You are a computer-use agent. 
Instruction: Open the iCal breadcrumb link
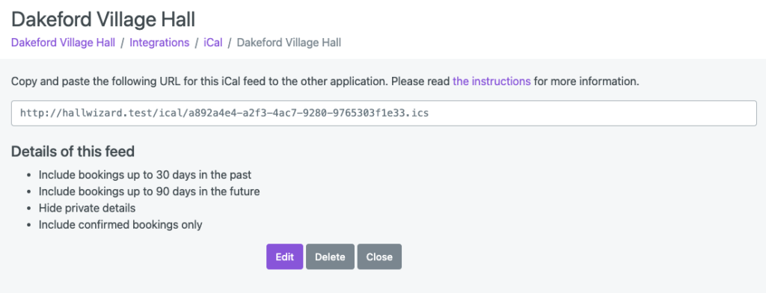click(213, 43)
